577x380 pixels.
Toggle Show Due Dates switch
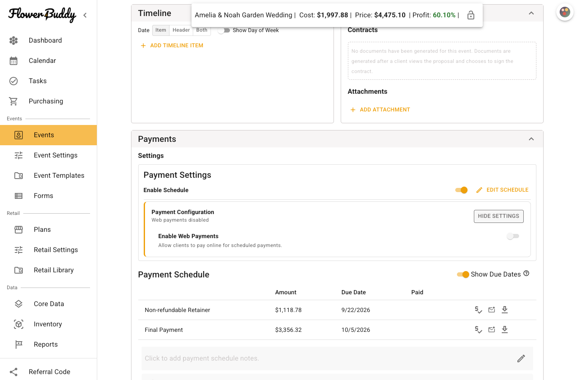pyautogui.click(x=463, y=274)
